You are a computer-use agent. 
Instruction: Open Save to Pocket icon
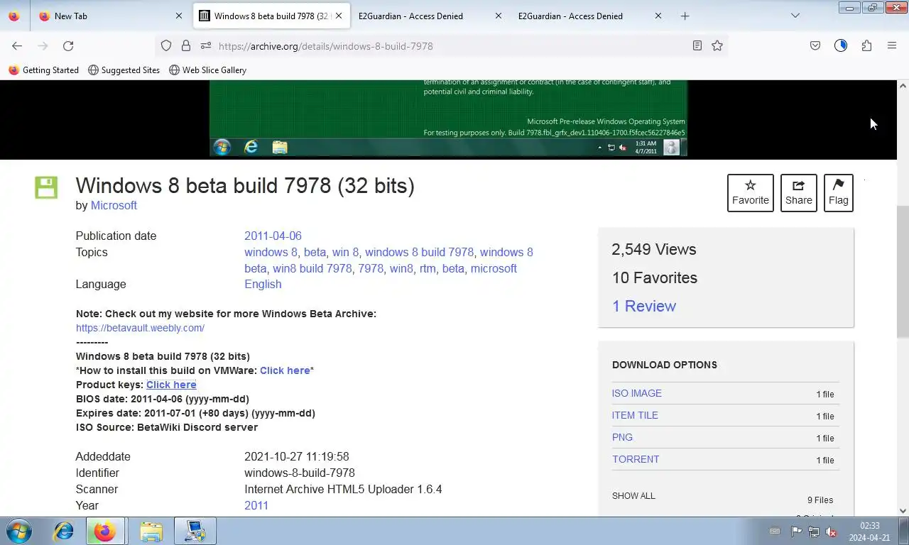815,46
